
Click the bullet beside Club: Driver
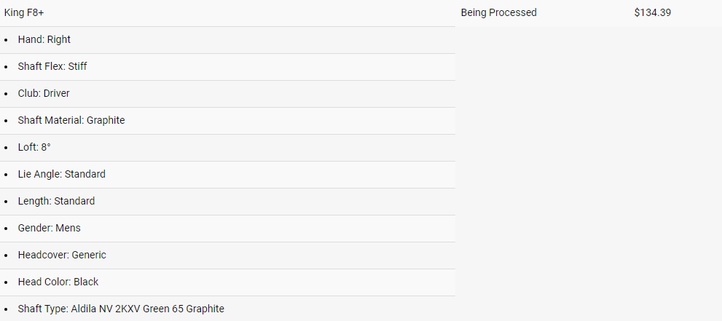[x=6, y=94]
